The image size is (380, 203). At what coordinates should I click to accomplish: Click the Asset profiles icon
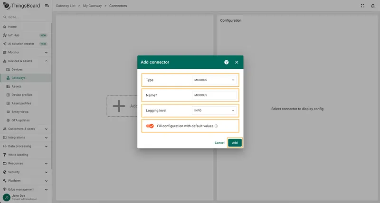coord(8,103)
